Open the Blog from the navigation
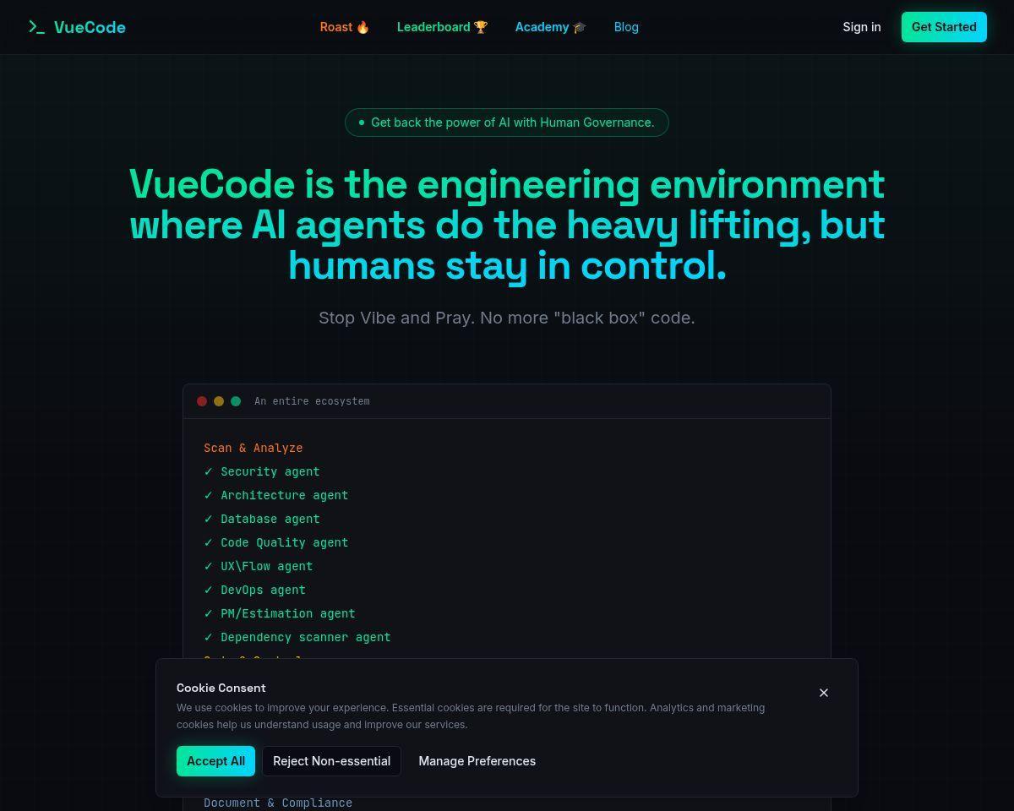Viewport: 1014px width, 811px height. (x=626, y=27)
